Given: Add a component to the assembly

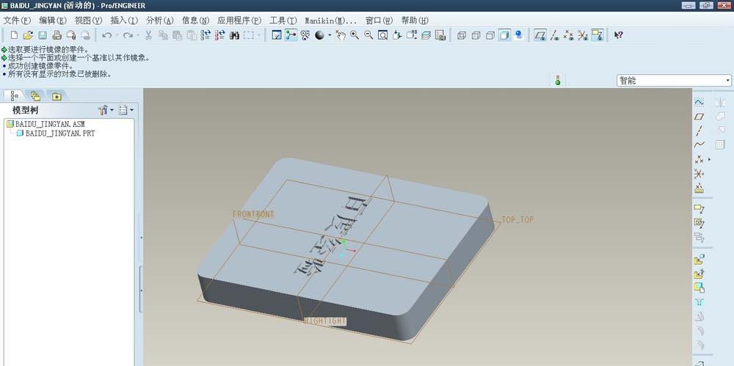Looking at the screenshot, I should (x=699, y=259).
